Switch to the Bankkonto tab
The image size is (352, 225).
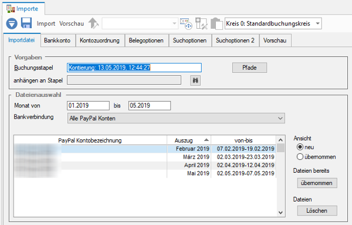(57, 41)
